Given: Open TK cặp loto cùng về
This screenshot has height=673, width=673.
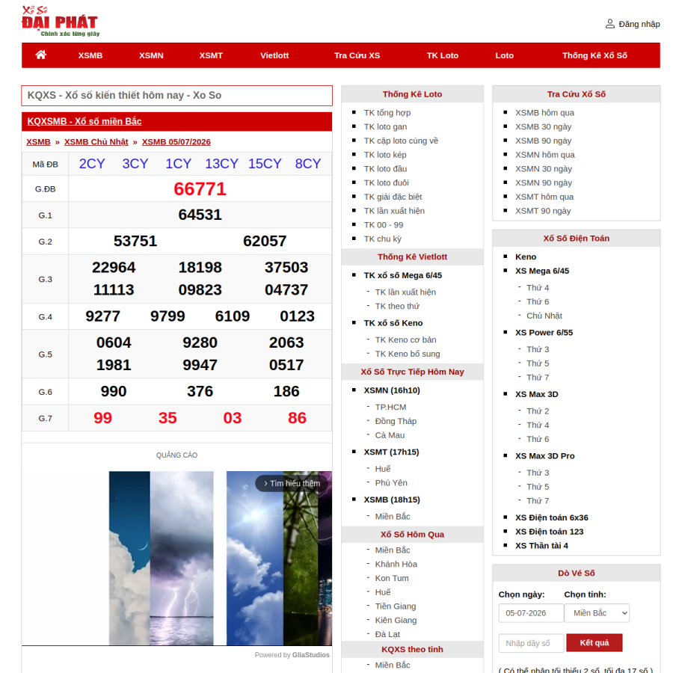Looking at the screenshot, I should coord(401,141).
